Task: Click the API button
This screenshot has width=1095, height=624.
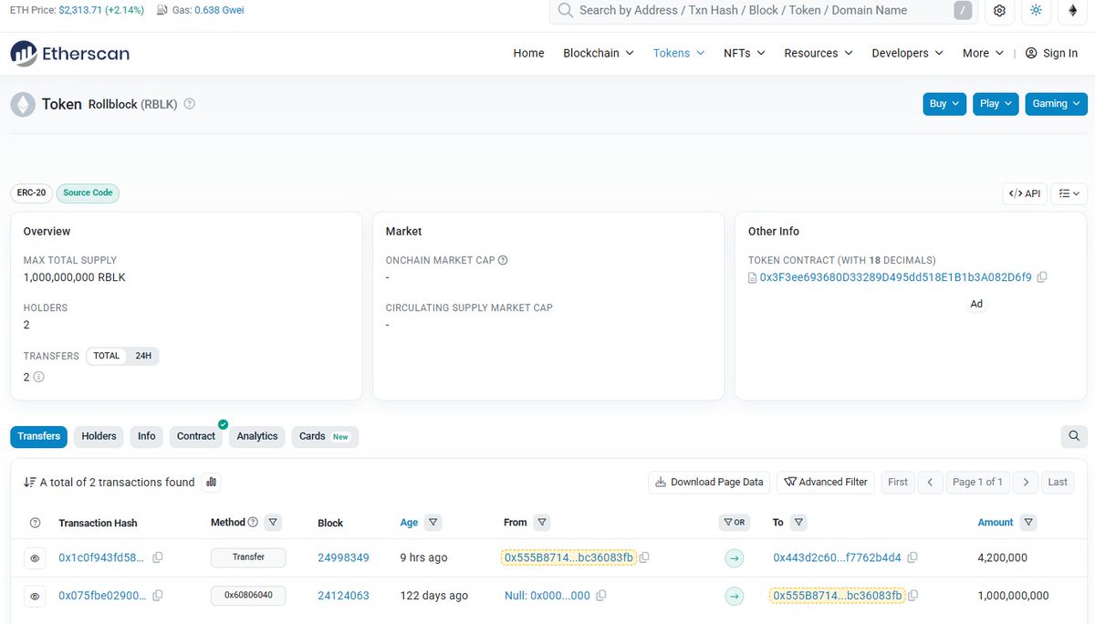Action: tap(1025, 193)
